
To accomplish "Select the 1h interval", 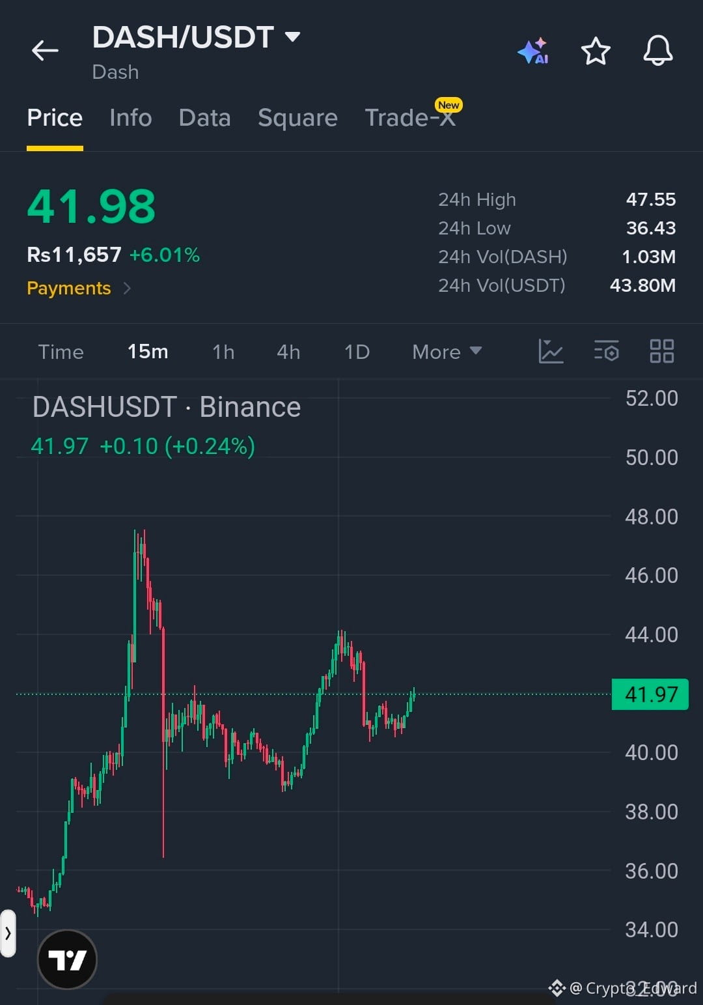I will (x=223, y=352).
